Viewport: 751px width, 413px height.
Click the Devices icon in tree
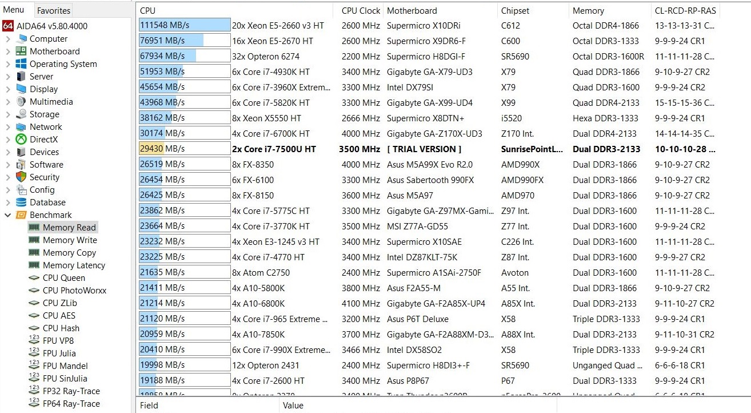click(22, 152)
